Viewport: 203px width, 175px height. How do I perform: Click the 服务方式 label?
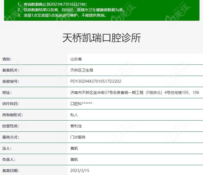[11, 137]
